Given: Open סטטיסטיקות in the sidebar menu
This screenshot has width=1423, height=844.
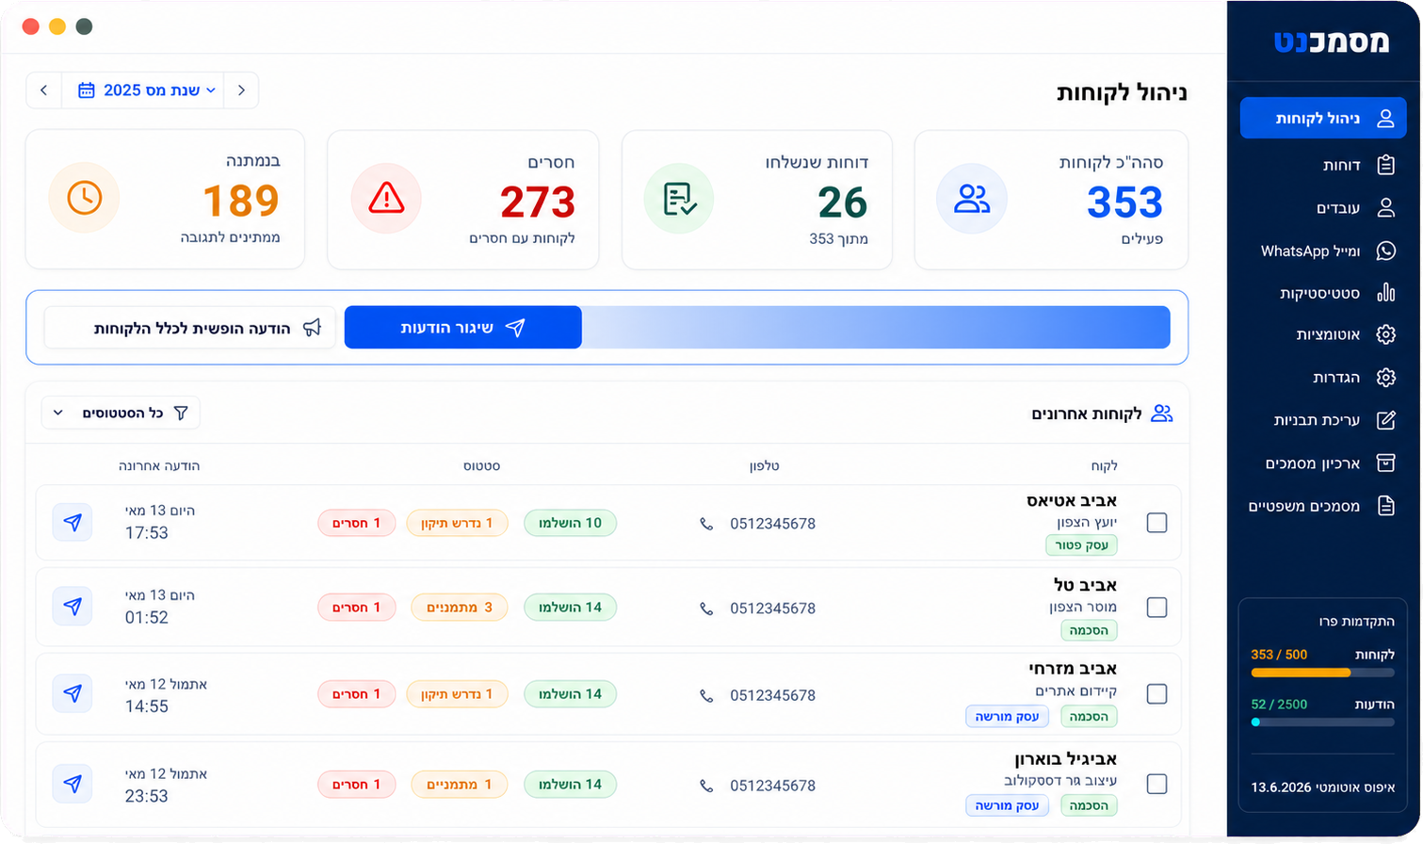Looking at the screenshot, I should click(x=1323, y=293).
